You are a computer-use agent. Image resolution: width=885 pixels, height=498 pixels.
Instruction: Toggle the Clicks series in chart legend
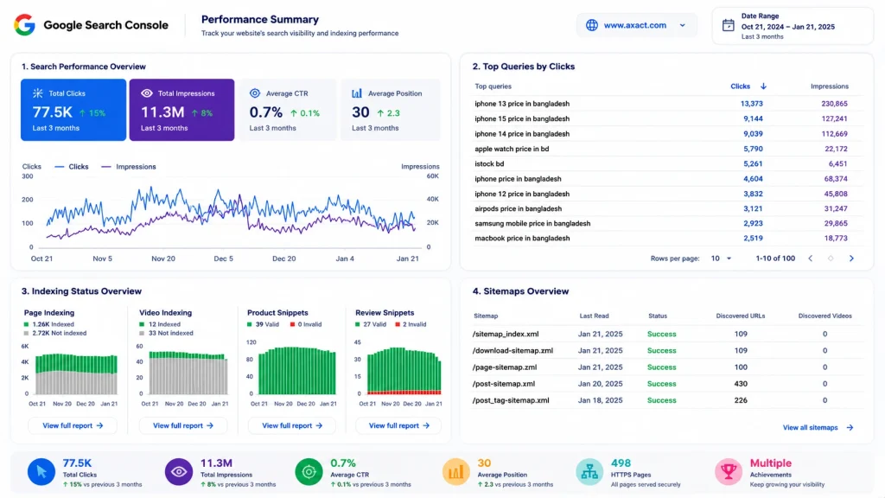click(72, 167)
